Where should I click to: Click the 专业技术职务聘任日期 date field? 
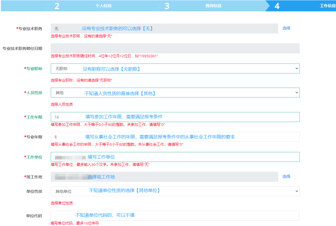(x=175, y=48)
